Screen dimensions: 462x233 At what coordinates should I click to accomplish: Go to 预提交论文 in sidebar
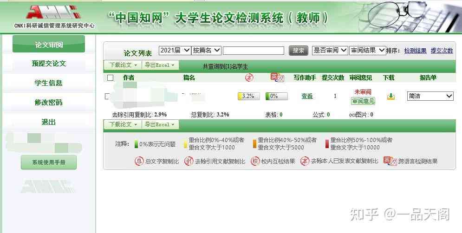[x=49, y=63]
